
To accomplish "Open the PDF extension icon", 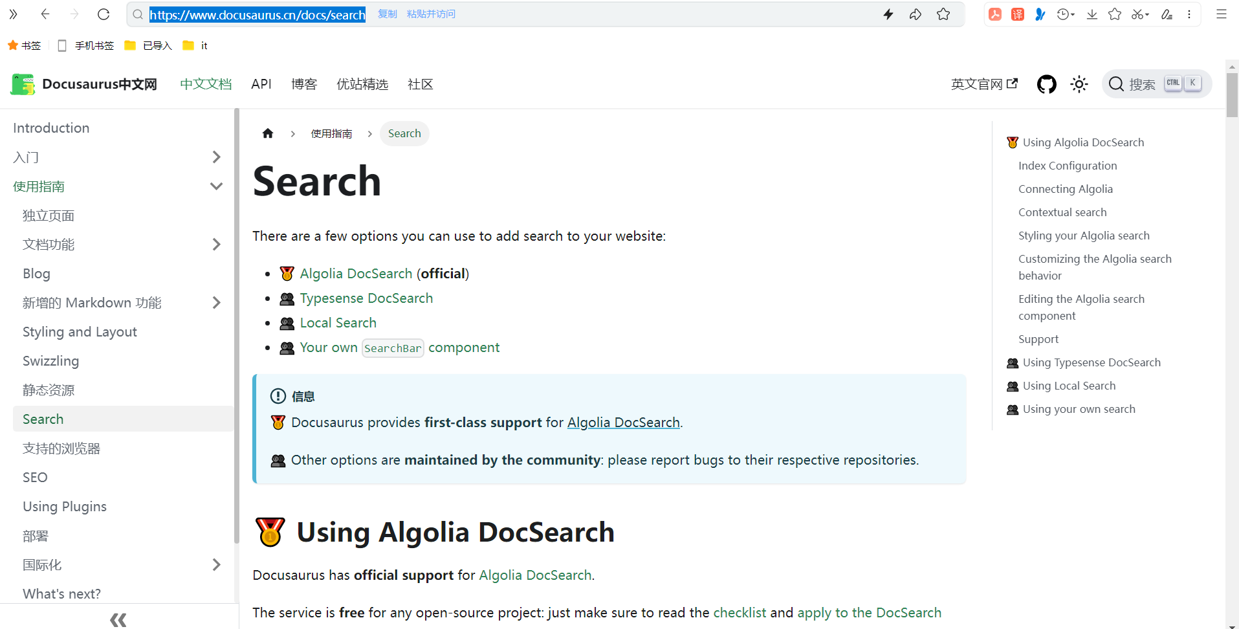I will click(x=995, y=14).
